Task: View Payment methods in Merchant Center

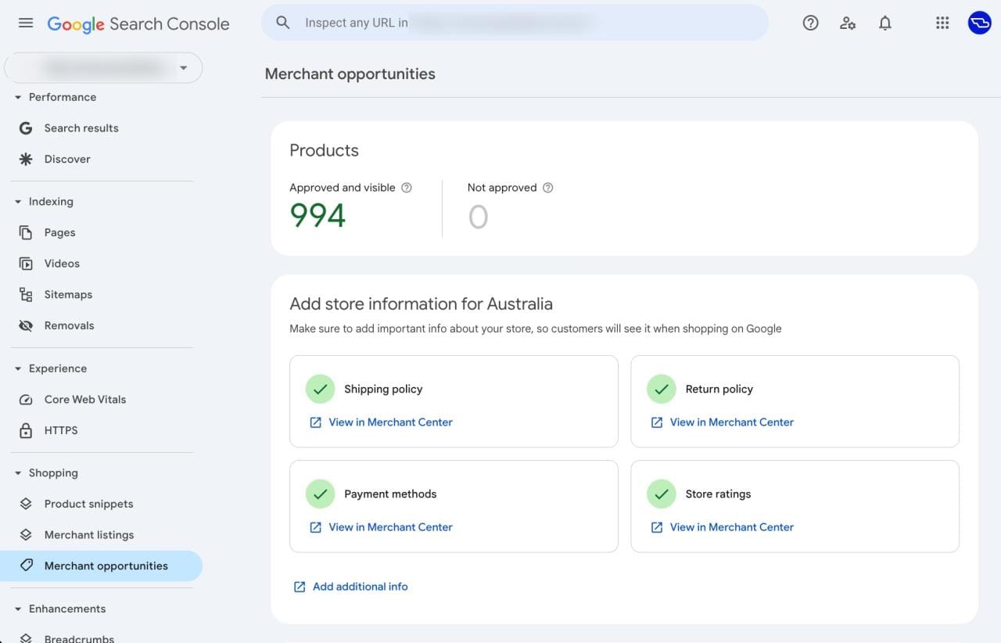Action: tap(390, 527)
